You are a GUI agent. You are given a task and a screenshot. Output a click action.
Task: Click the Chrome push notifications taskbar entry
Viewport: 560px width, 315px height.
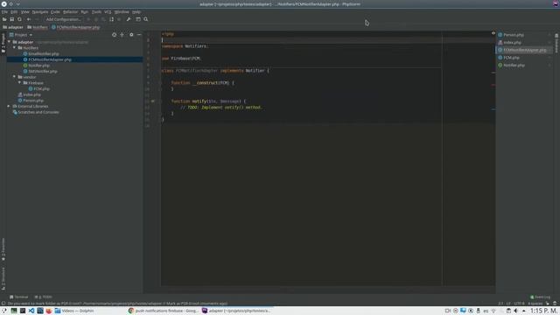pos(164,311)
